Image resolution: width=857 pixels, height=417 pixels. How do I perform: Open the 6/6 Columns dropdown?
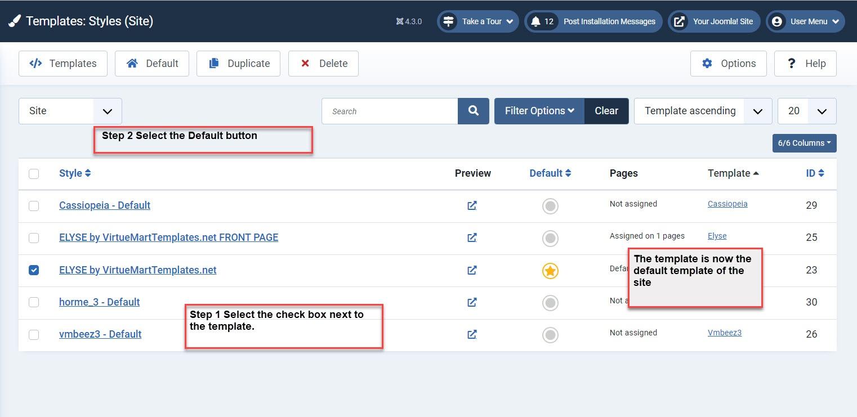tap(804, 143)
